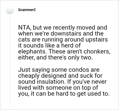Click the text either, and there's only two
Viewport: 119px width, 110px height.
click(x=55, y=57)
